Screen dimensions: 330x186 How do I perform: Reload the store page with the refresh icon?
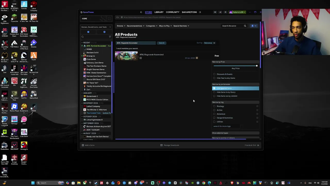[118, 17]
